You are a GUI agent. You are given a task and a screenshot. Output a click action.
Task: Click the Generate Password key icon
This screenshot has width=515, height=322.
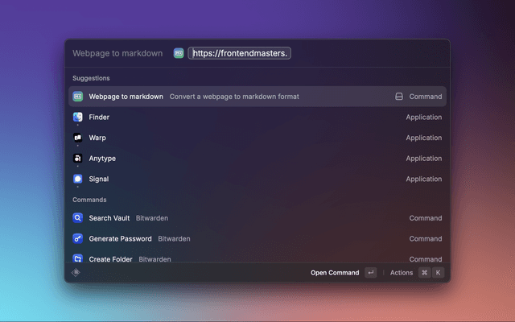(x=78, y=239)
